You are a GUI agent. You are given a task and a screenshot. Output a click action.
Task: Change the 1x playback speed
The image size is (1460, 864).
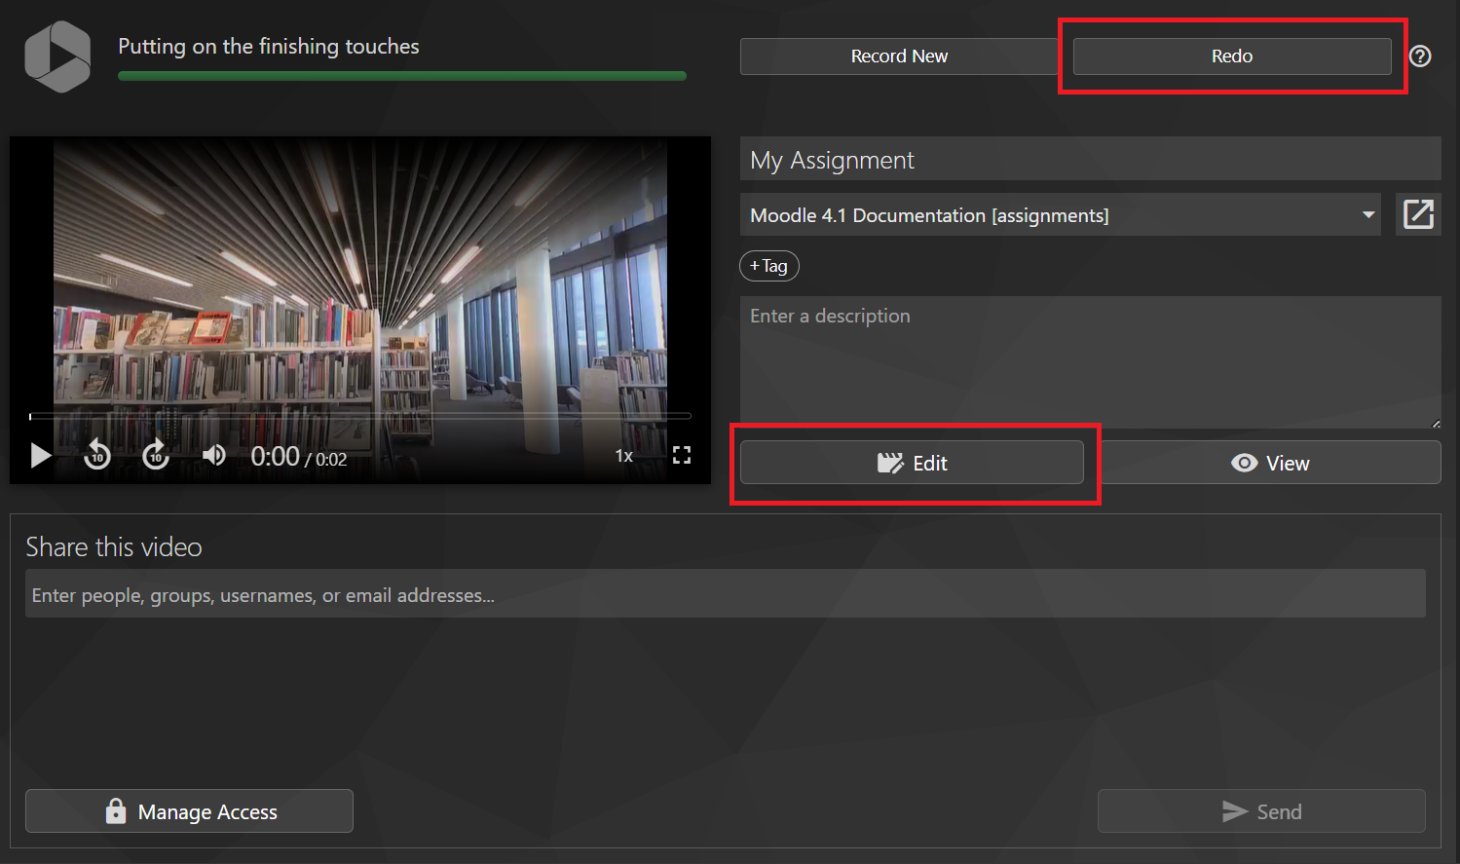tap(623, 456)
